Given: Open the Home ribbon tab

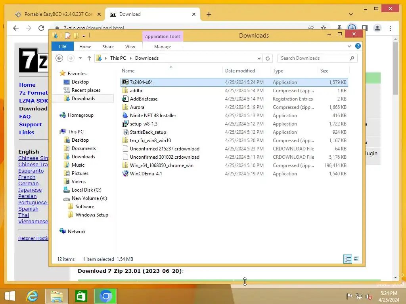Looking at the screenshot, I should coord(85,47).
